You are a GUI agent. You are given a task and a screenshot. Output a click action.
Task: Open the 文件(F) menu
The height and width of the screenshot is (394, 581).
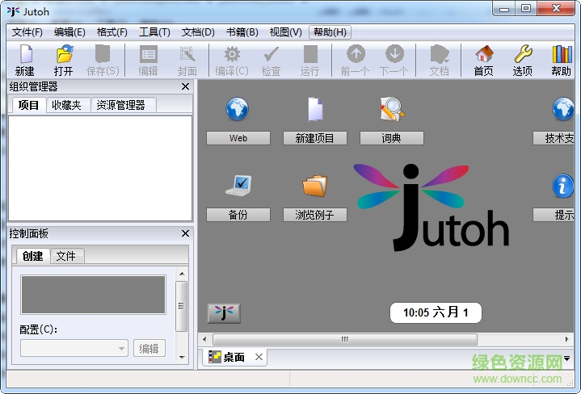coord(27,32)
